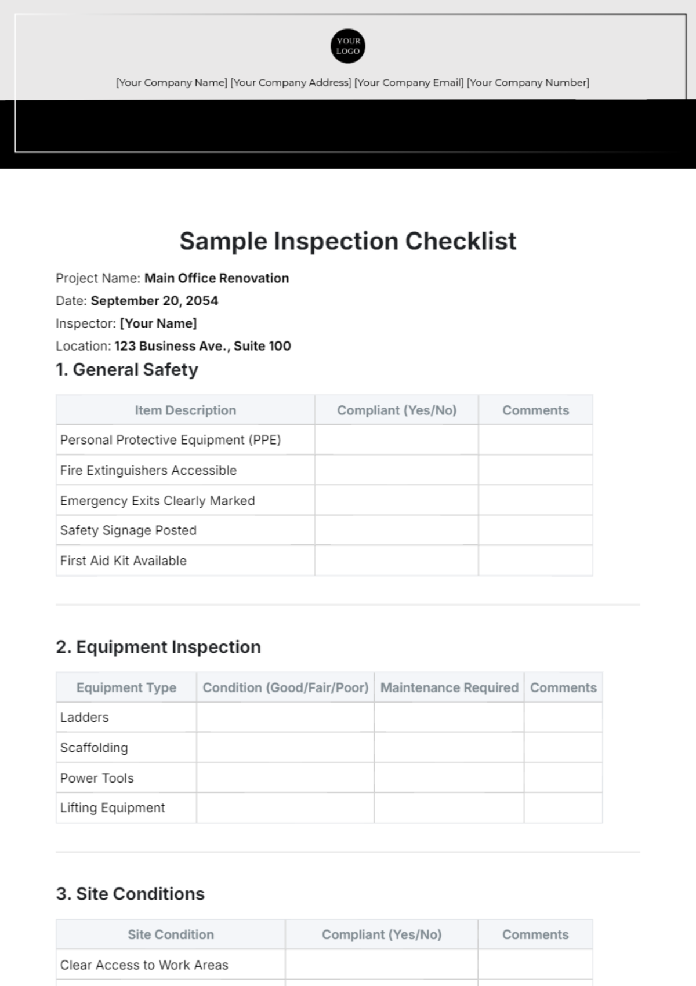Image resolution: width=696 pixels, height=986 pixels.
Task: Click the [Your Company Name] placeholder
Action: click(x=172, y=83)
